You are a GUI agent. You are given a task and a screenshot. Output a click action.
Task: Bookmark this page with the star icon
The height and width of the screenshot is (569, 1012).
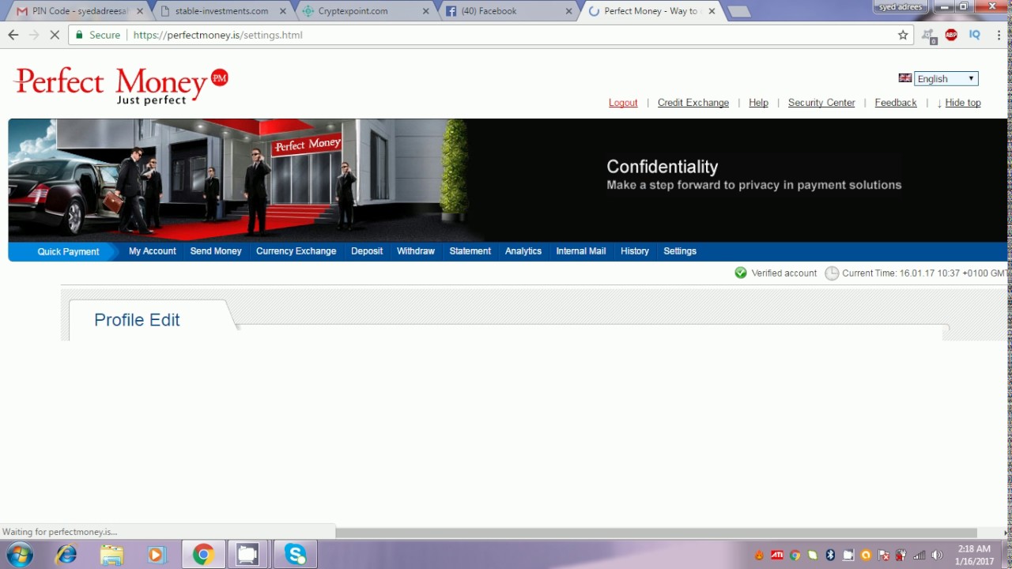pyautogui.click(x=903, y=35)
